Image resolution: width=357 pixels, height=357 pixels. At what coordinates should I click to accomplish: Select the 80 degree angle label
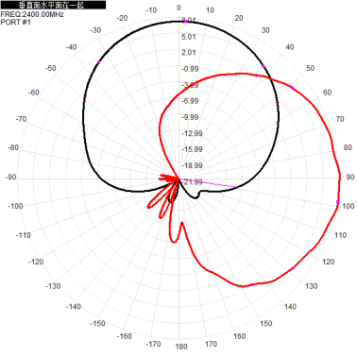click(348, 147)
